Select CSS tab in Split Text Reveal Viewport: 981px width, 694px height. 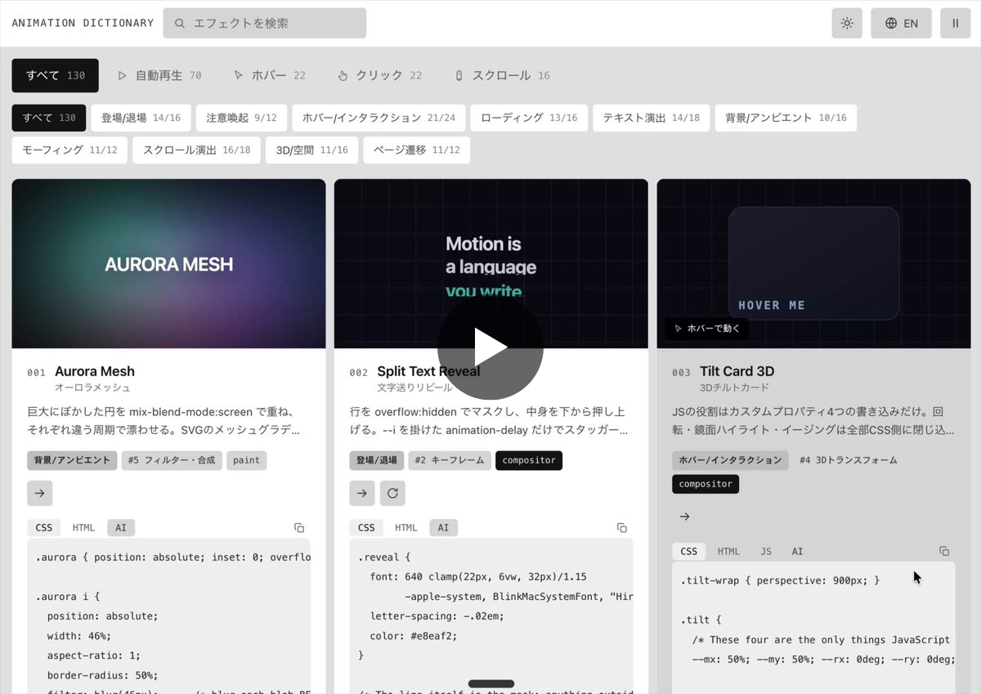tap(366, 528)
